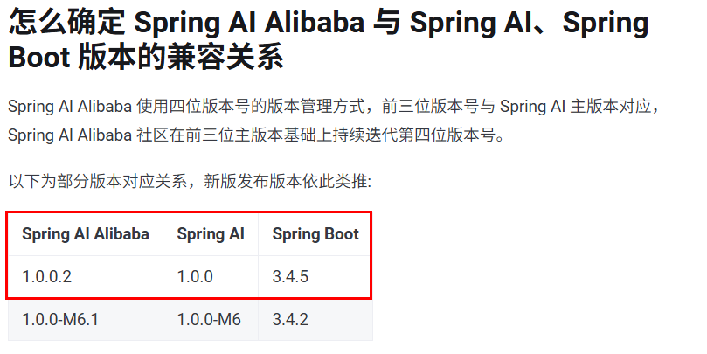This screenshot has width=707, height=354.
Task: Select the 1.0.0.2 version cell
Action: (46, 277)
